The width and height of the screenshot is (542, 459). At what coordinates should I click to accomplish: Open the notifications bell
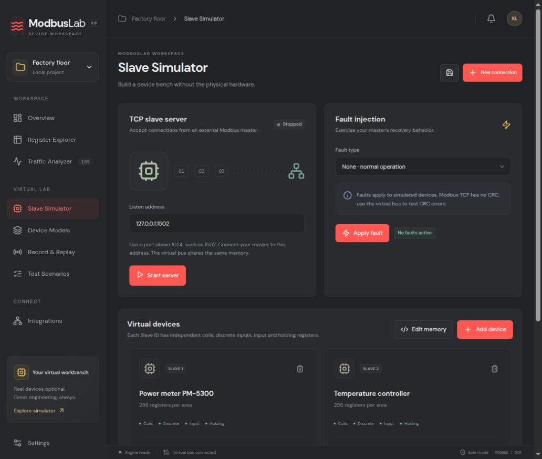click(x=491, y=19)
